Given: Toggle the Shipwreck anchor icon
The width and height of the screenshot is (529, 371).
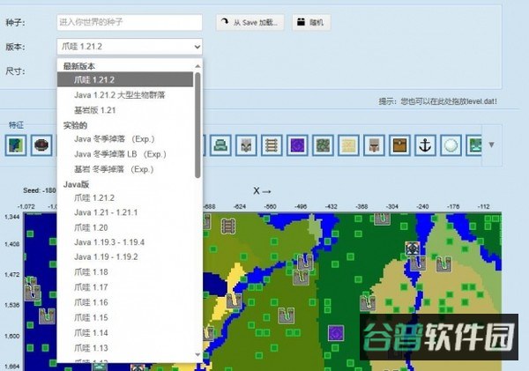Looking at the screenshot, I should [x=426, y=145].
